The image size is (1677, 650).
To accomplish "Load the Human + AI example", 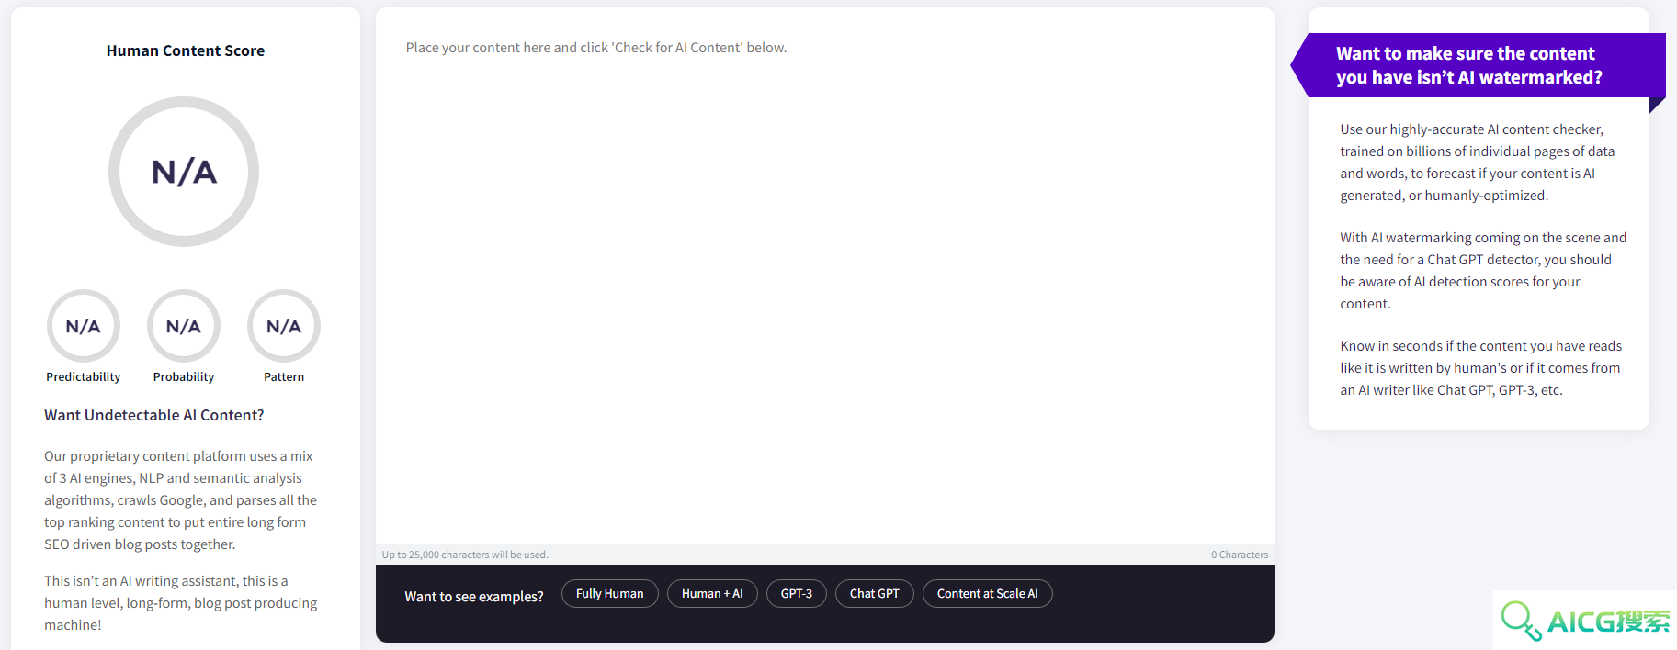I will [712, 594].
